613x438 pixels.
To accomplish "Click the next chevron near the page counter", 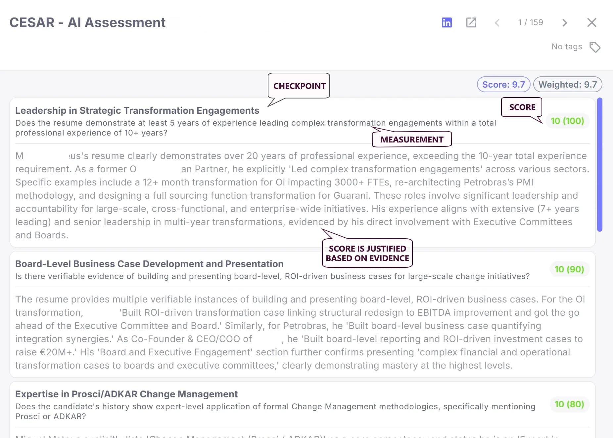I will pos(564,22).
